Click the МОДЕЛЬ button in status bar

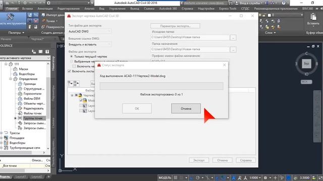pos(165,177)
